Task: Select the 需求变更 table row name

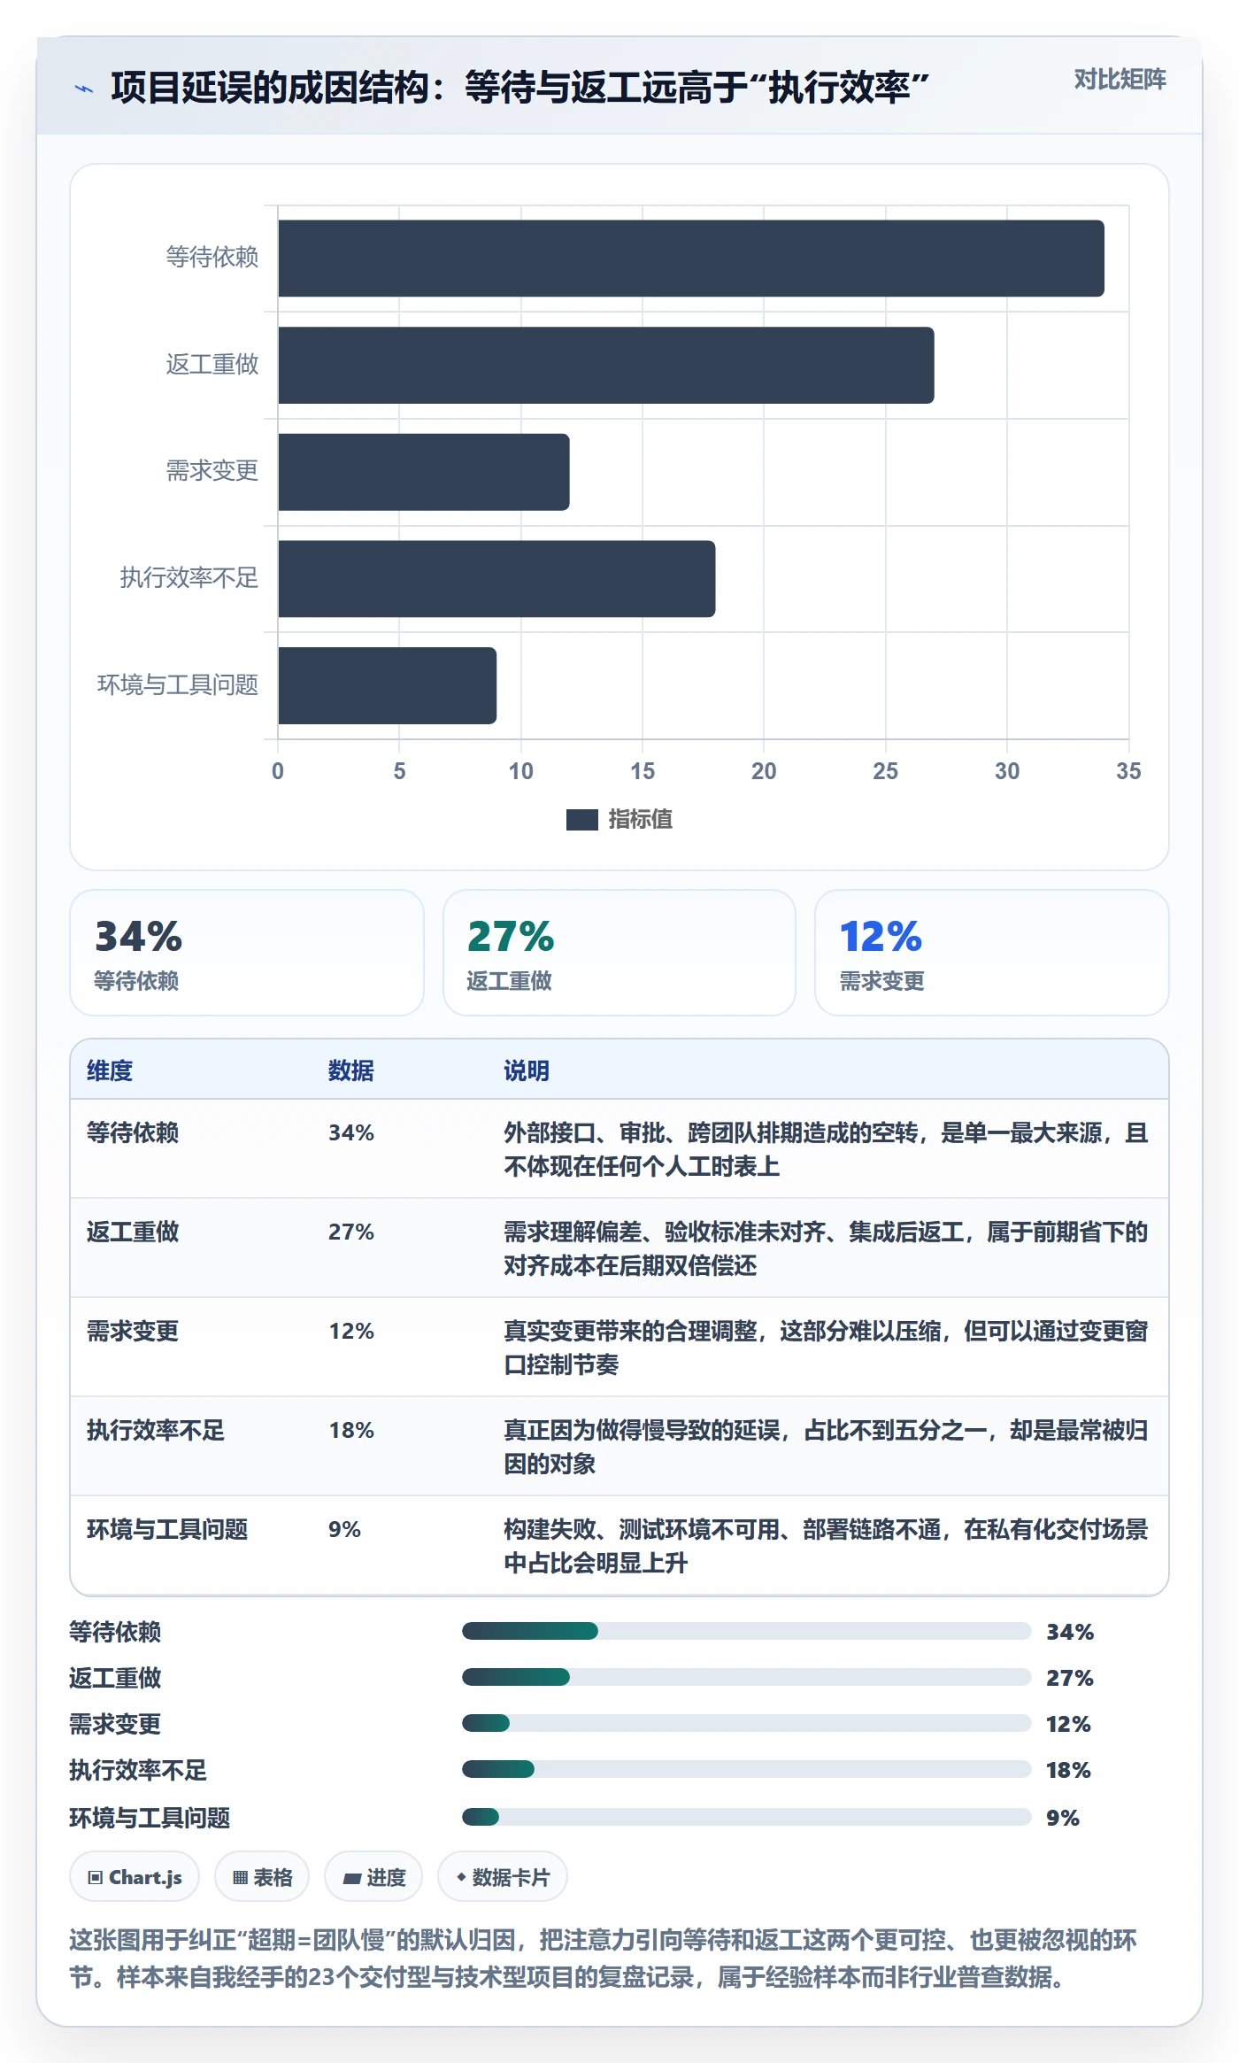Action: click(133, 1331)
